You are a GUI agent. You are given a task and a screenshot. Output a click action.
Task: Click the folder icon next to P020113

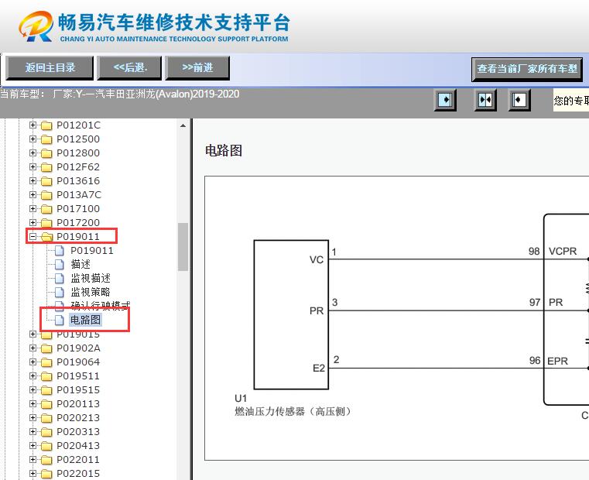[46, 403]
